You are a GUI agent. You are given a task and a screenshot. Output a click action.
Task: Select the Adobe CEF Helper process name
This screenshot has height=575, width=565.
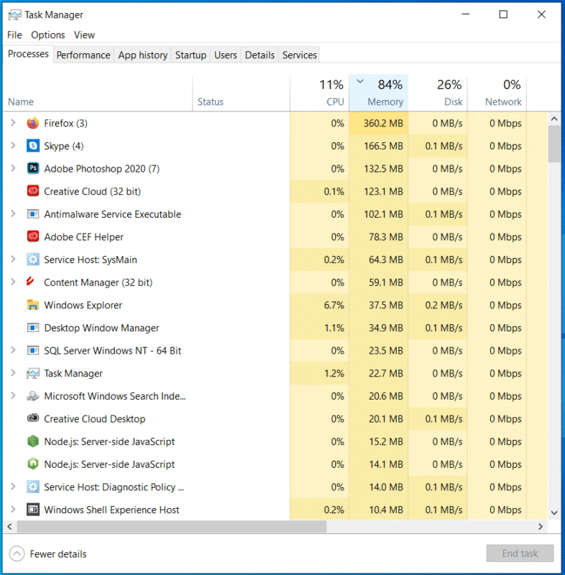tap(83, 237)
